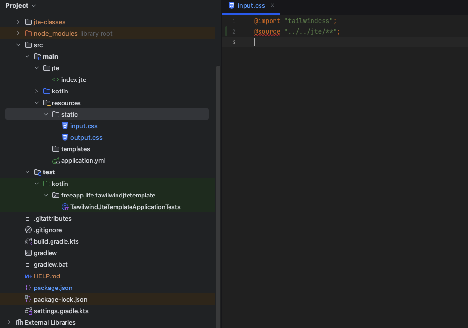Click the main source folder icon

(38, 57)
